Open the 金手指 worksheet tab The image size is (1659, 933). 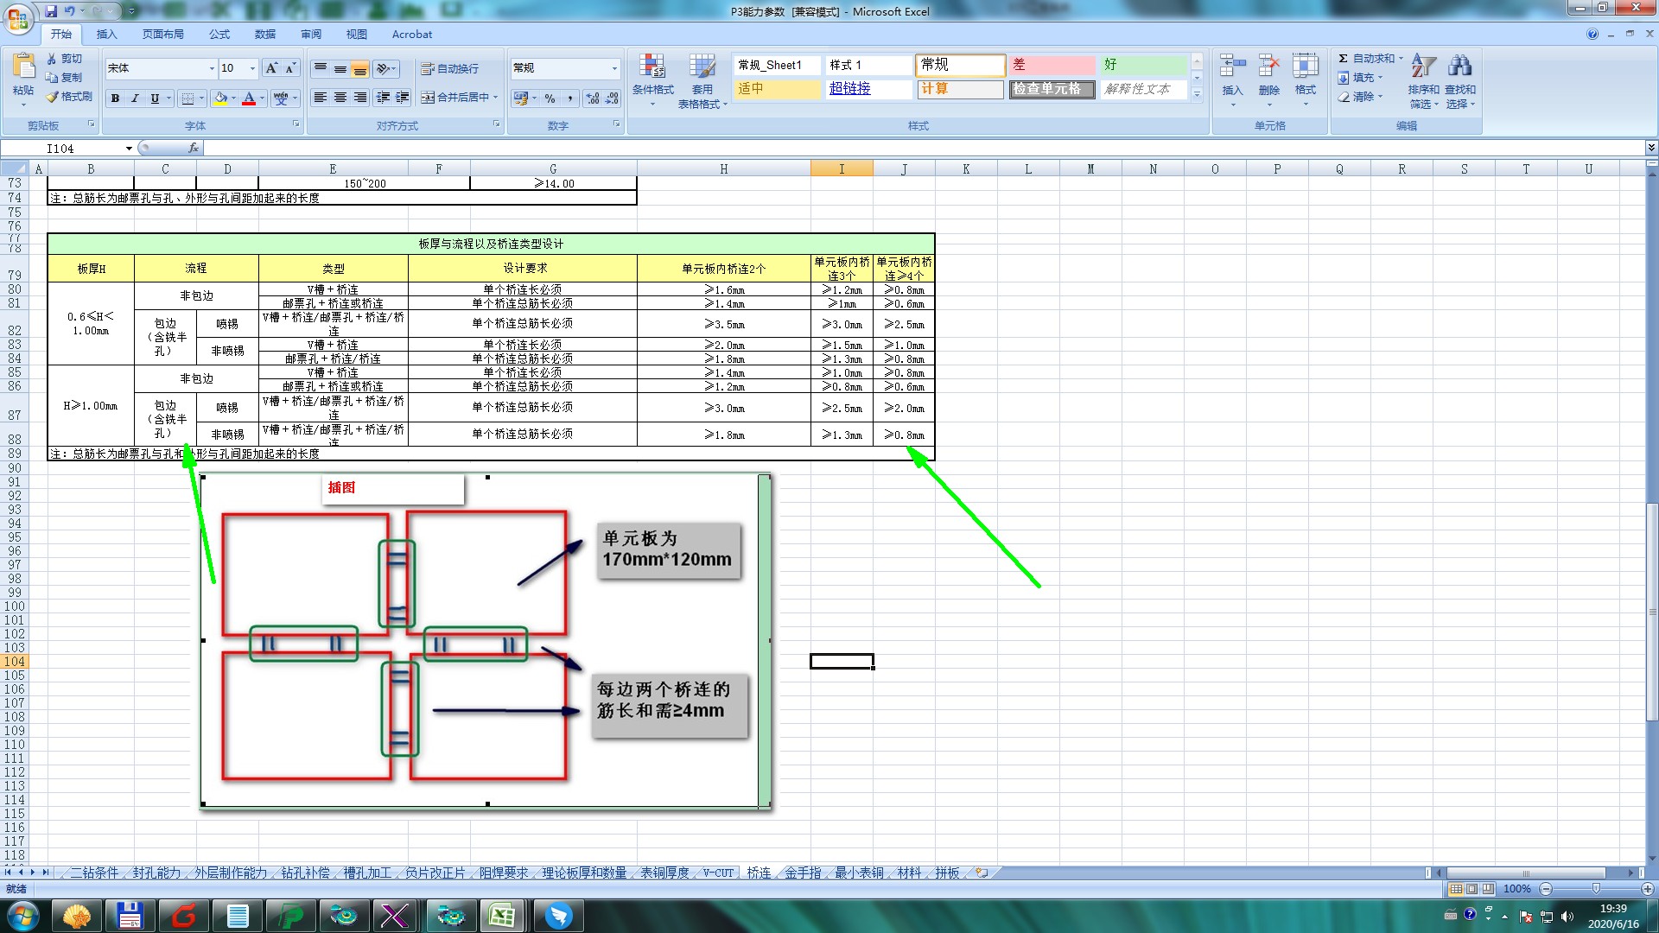(x=803, y=873)
